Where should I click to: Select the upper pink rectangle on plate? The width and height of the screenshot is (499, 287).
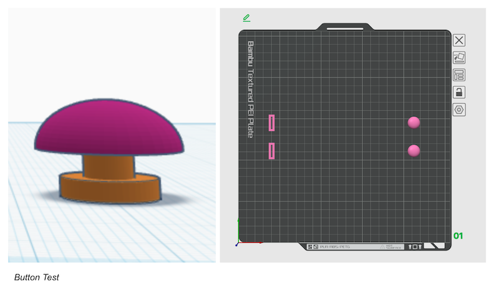pyautogui.click(x=271, y=123)
